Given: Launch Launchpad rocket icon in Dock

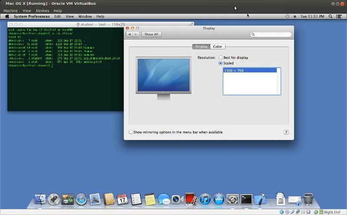Looking at the screenshot, I should click(54, 199).
